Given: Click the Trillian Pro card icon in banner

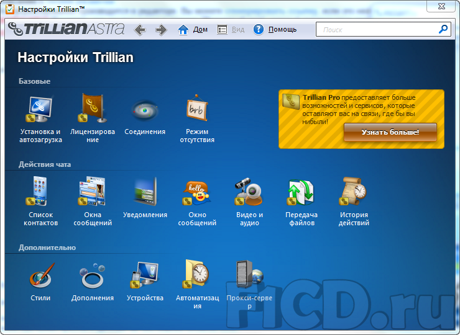Looking at the screenshot, I should coord(291,101).
